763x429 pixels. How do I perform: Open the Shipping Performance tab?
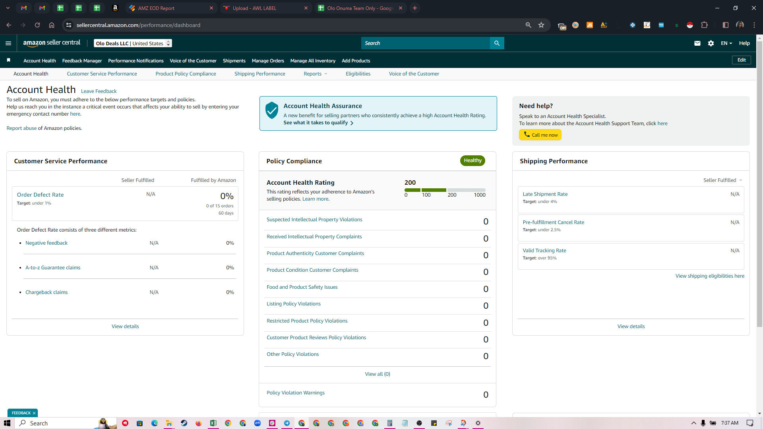coord(259,74)
